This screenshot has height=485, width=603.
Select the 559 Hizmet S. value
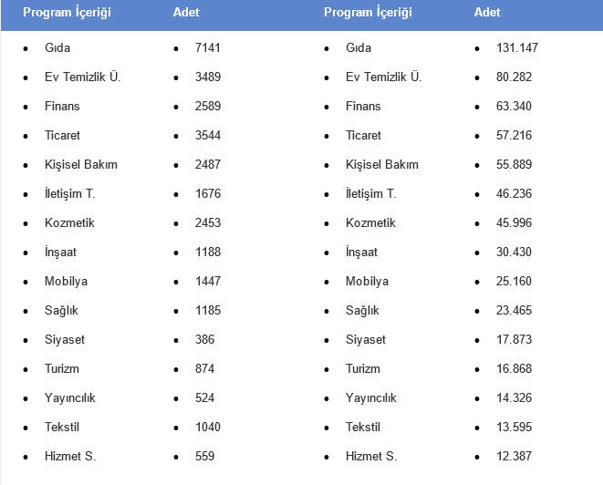click(x=205, y=456)
